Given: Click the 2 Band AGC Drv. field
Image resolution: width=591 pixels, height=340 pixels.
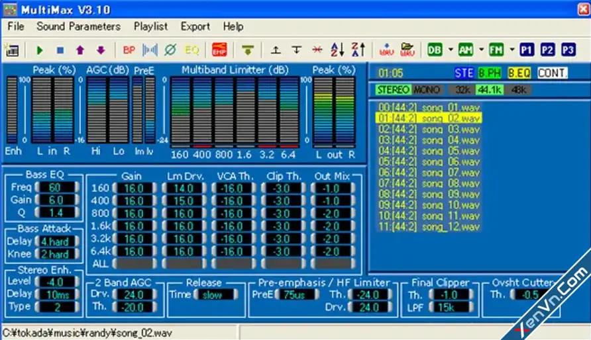Looking at the screenshot, I should (134, 295).
